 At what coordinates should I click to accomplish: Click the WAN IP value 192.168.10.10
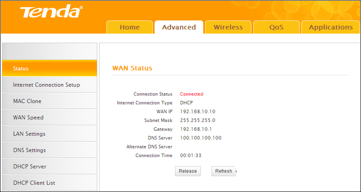[x=197, y=111]
